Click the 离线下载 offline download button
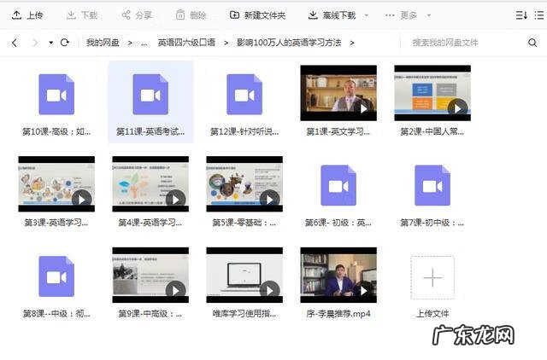The height and width of the screenshot is (360, 547). 332,15
